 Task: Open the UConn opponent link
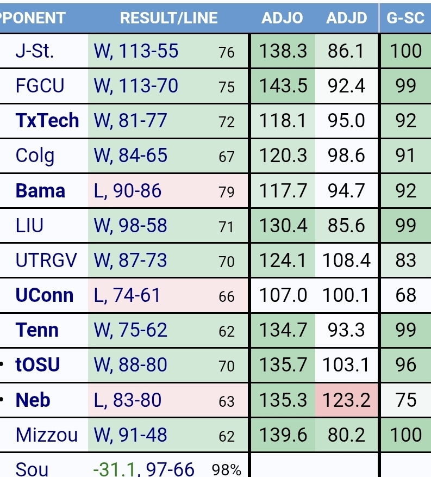tap(45, 295)
